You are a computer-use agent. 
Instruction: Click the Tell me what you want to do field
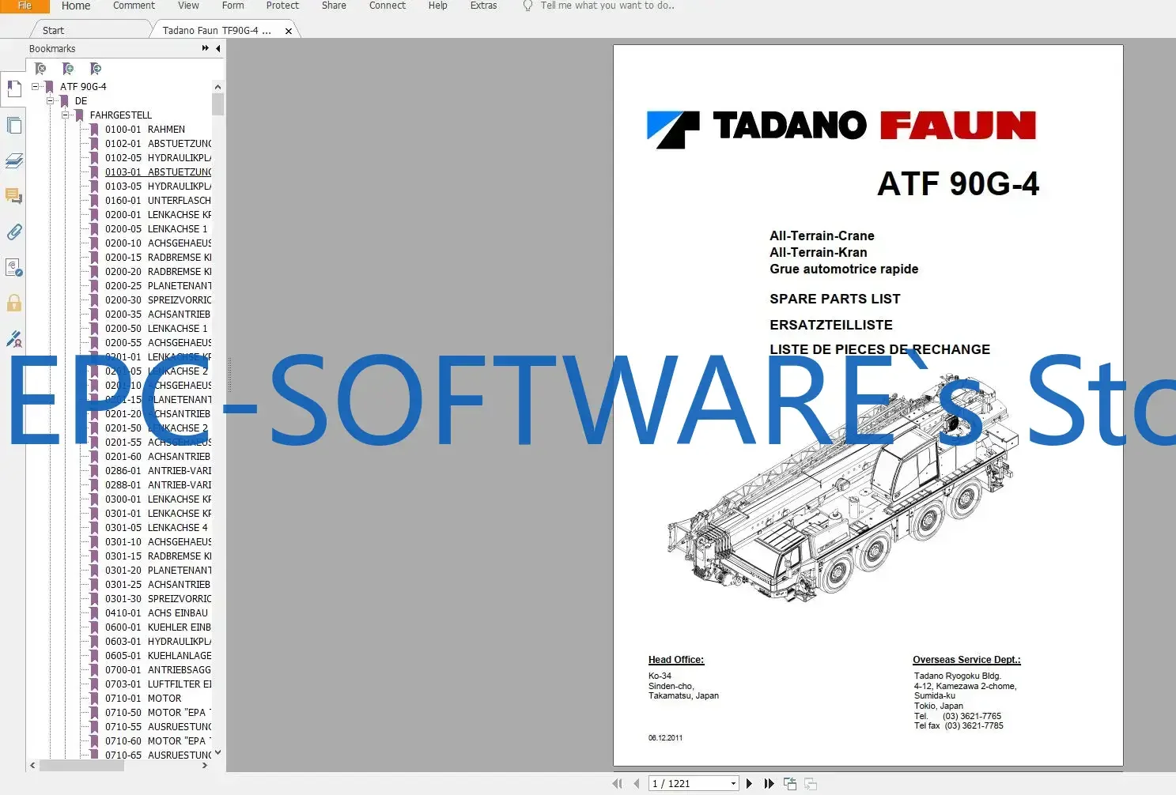607,6
